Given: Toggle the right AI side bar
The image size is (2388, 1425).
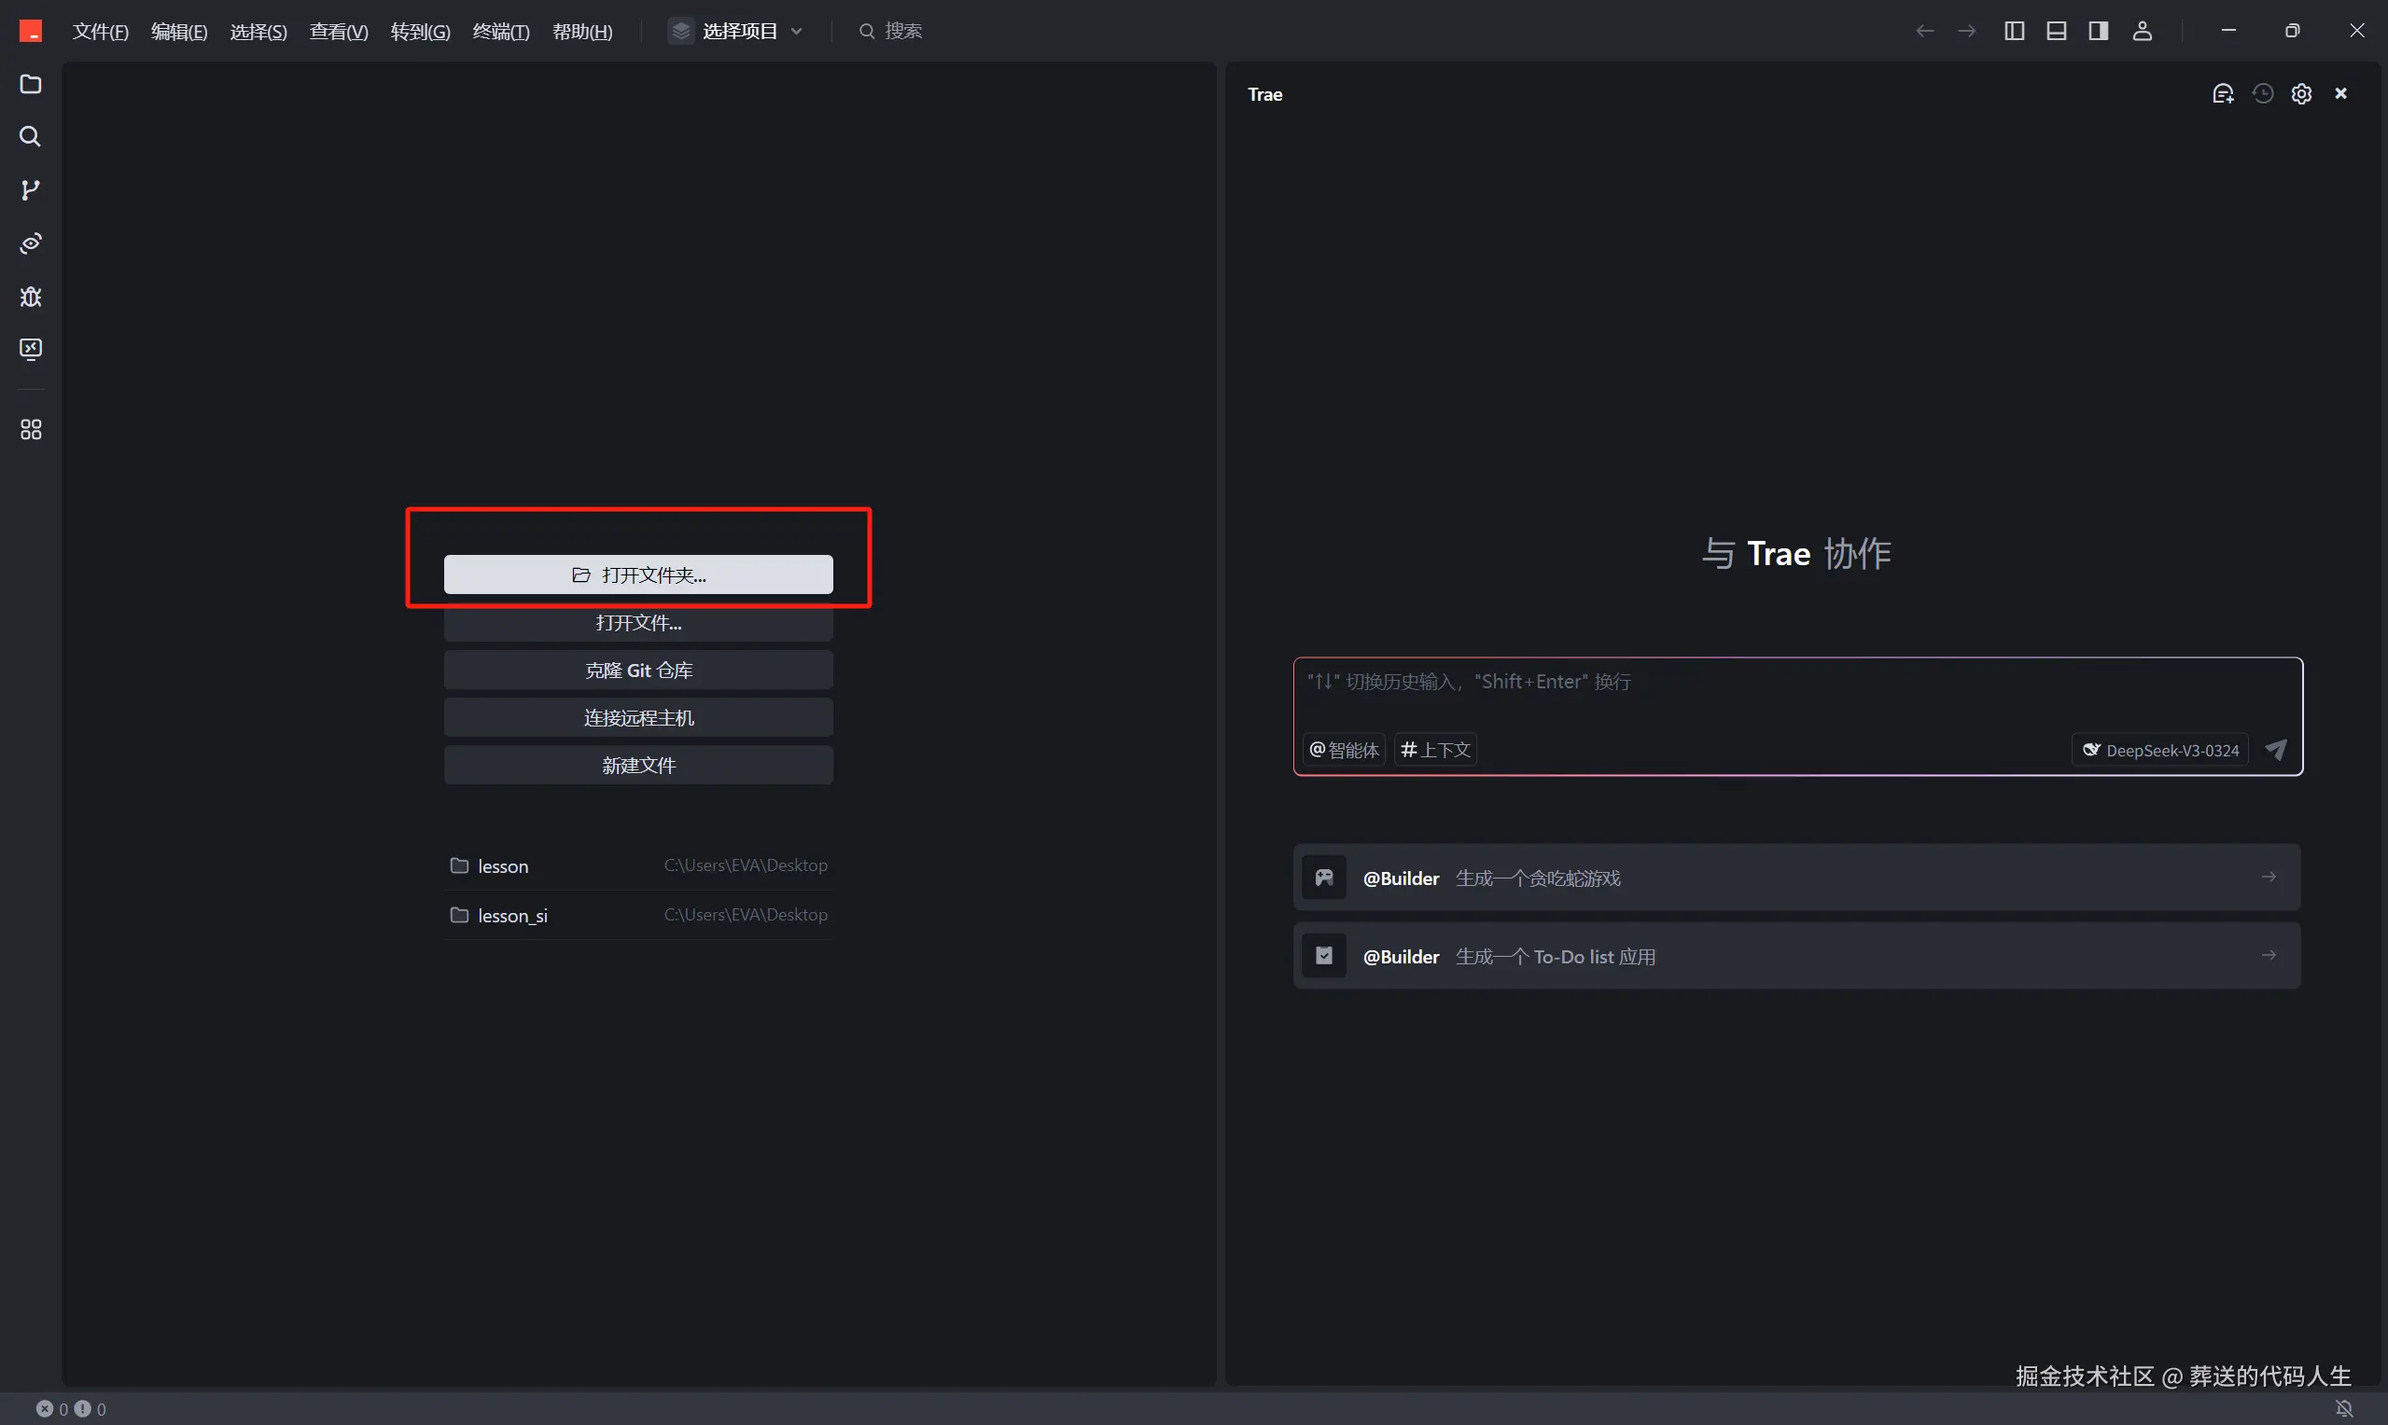Looking at the screenshot, I should point(2098,31).
